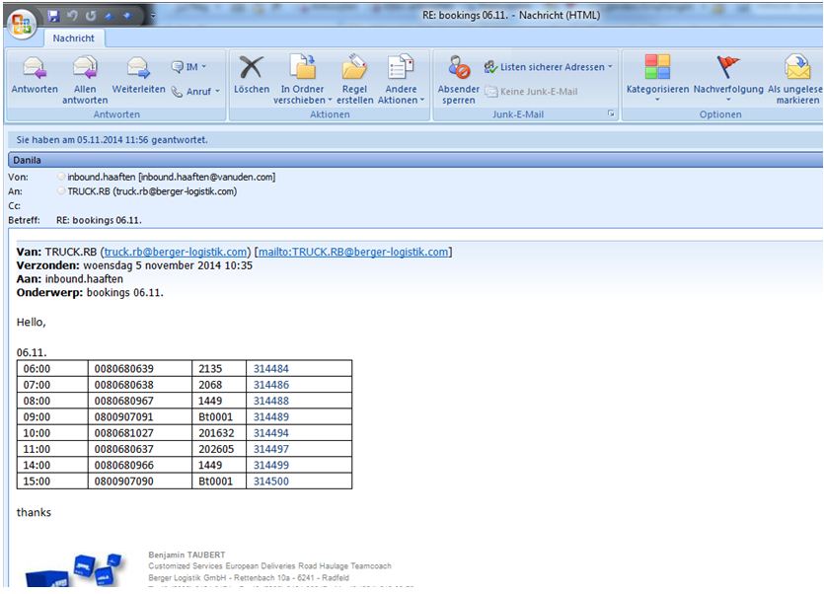
Task: Reply to all with Allen antworten
Action: (85, 80)
